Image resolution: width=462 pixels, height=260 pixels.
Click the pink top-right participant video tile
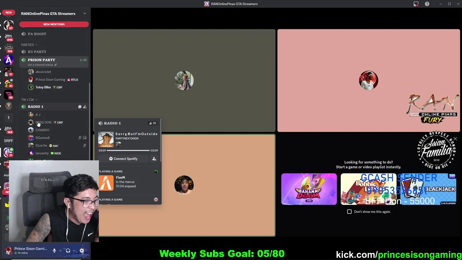[369, 81]
